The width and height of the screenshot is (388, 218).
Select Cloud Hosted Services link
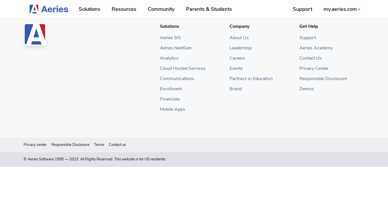tap(183, 68)
